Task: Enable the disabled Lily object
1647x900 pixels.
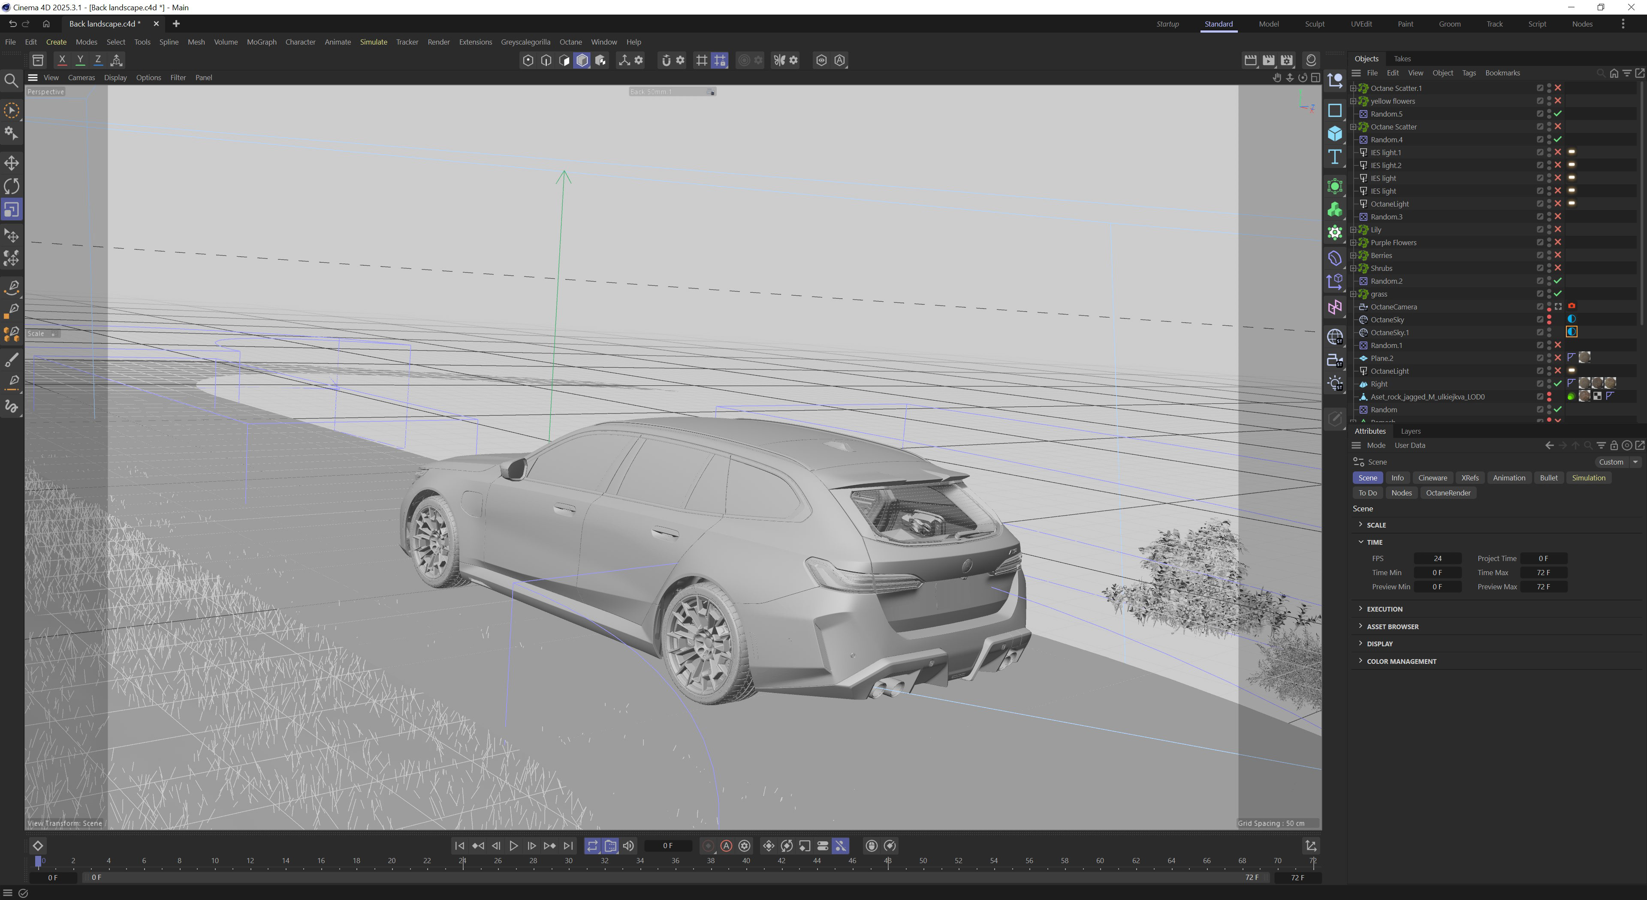Action: (1558, 229)
